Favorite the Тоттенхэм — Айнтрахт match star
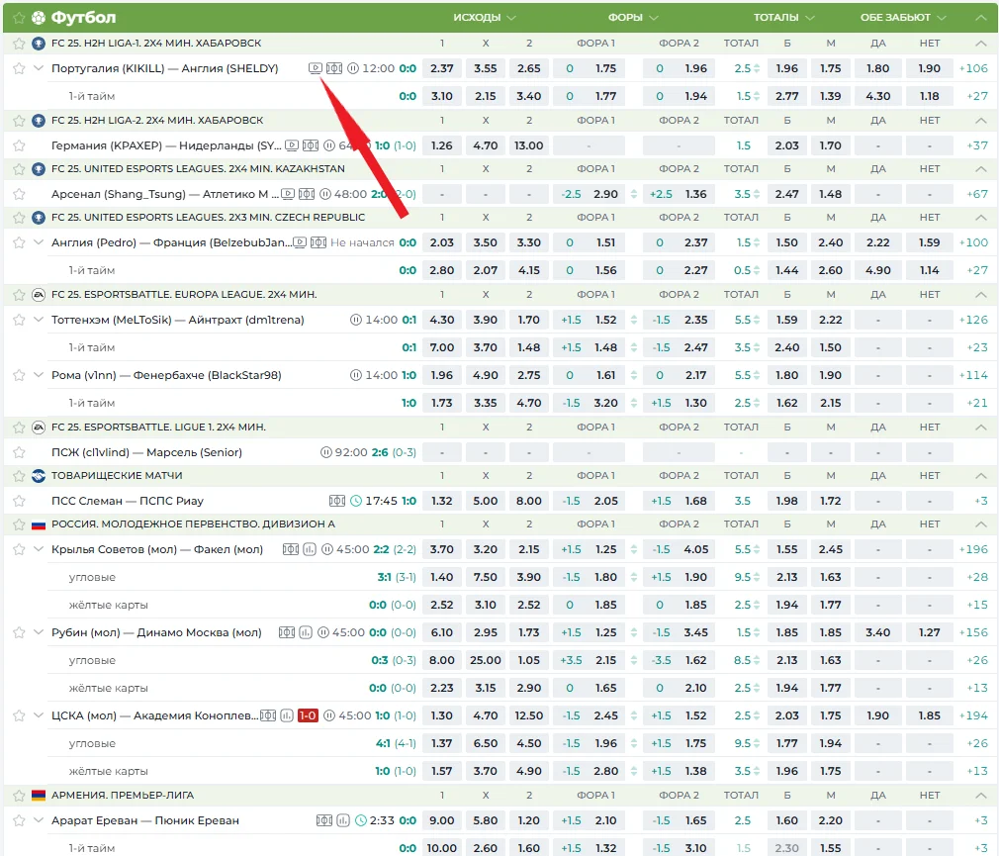Viewport: 999px width, 856px height. [x=19, y=320]
